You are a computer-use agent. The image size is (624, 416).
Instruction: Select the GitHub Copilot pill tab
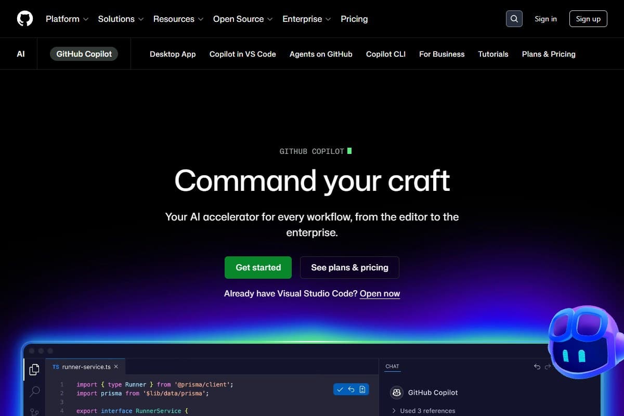84,54
